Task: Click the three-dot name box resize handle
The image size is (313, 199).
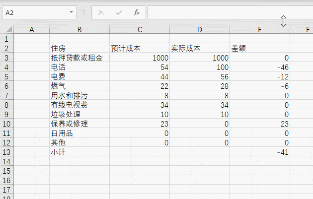Action: (83, 12)
